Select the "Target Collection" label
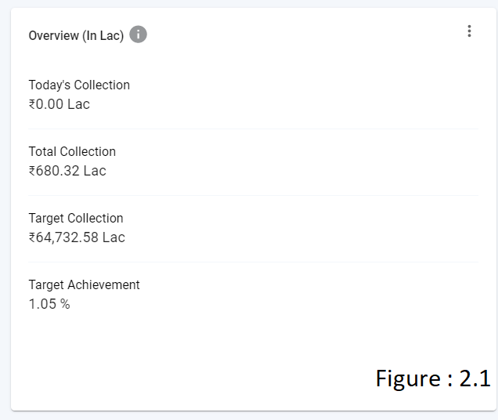This screenshot has height=420, width=498. click(x=76, y=218)
